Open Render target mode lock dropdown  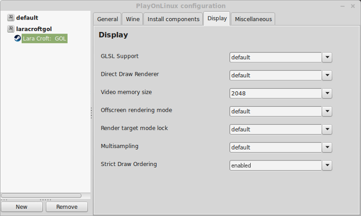(327, 129)
